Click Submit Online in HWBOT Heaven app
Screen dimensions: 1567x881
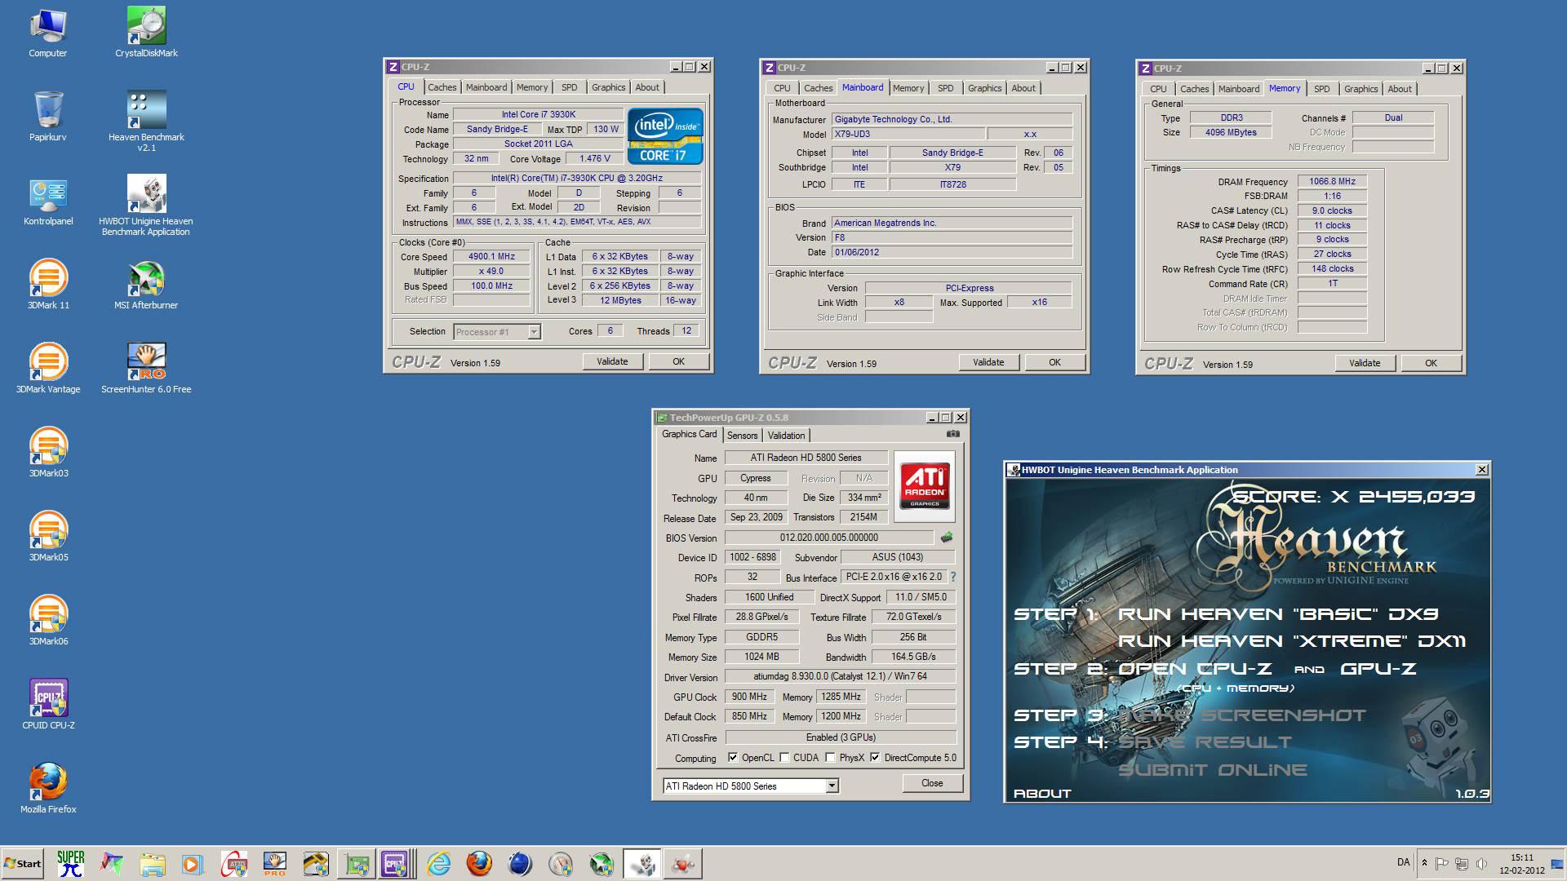click(x=1212, y=769)
